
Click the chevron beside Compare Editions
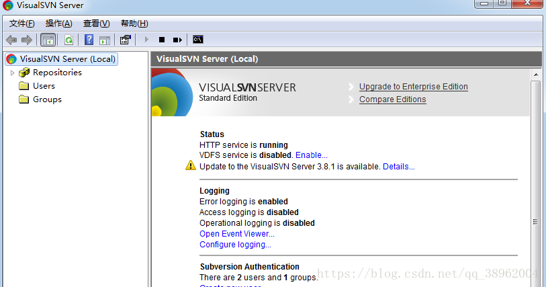[x=351, y=99]
